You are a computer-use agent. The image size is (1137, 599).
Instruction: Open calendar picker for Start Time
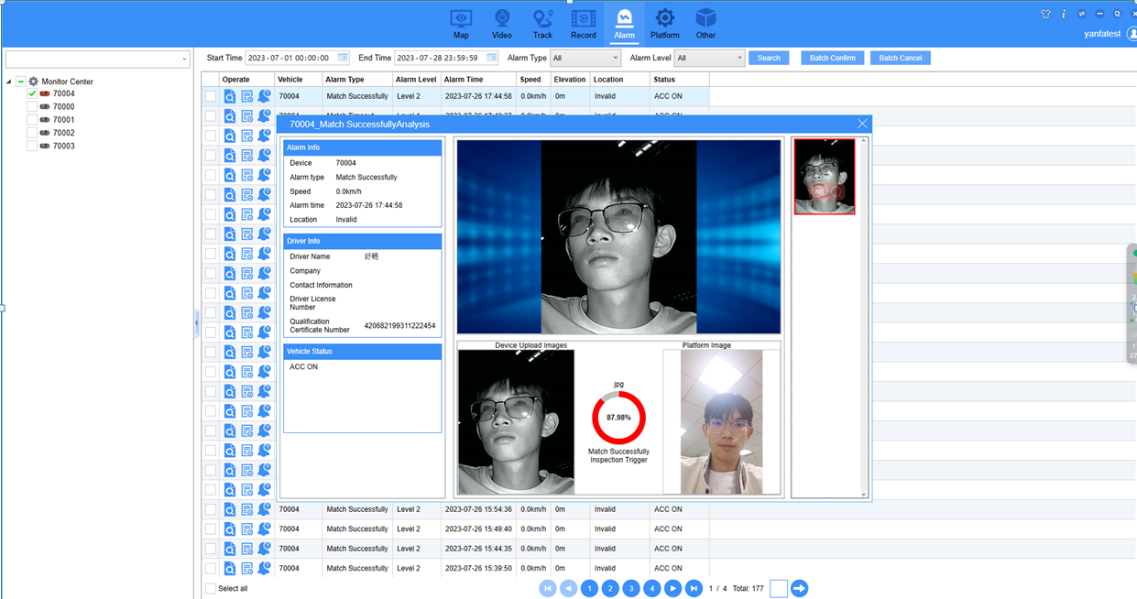(x=343, y=58)
